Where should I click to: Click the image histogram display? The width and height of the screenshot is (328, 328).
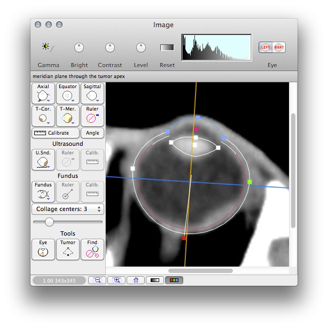click(216, 48)
